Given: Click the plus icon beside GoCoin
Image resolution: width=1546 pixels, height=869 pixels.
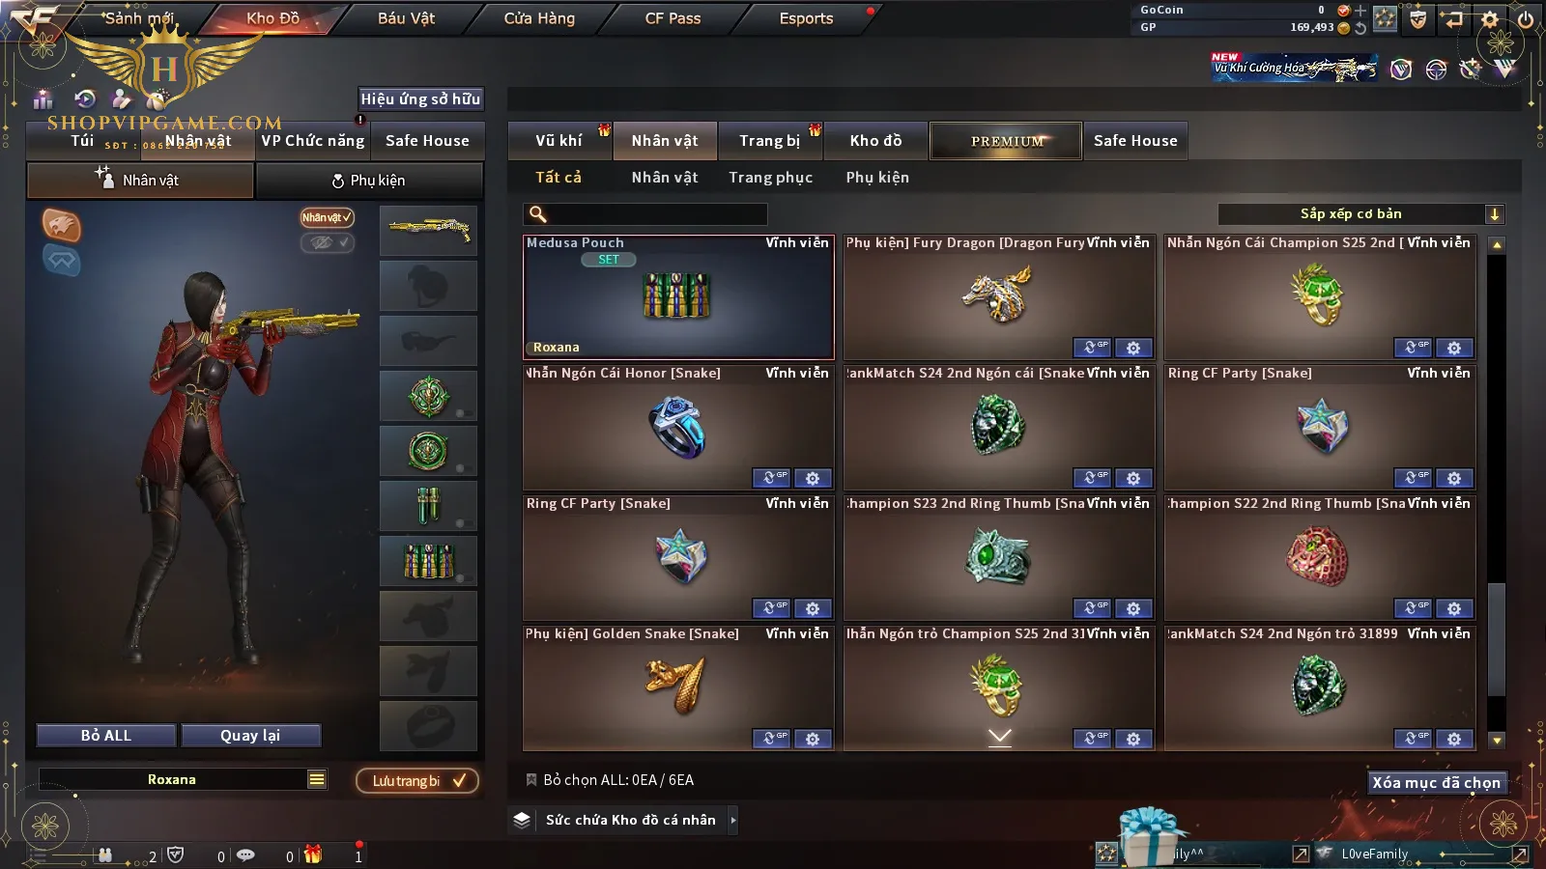Looking at the screenshot, I should click(1360, 11).
